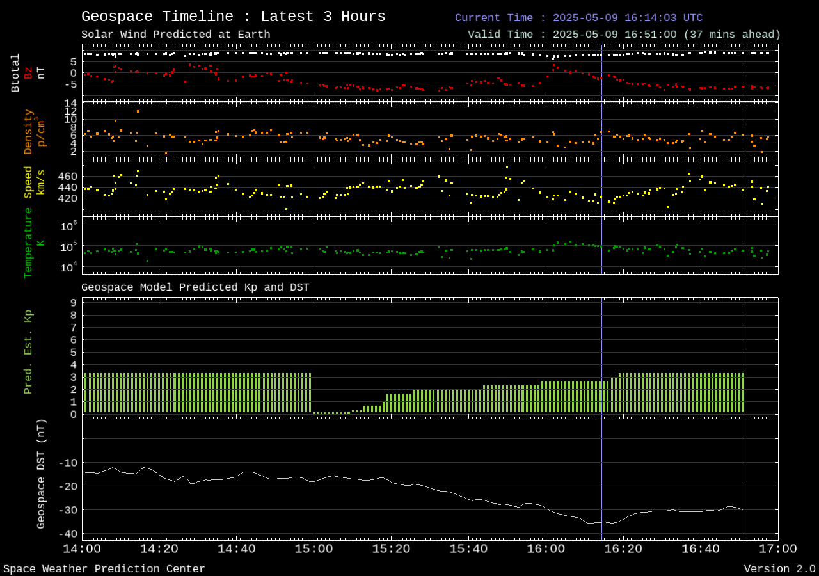Click 'Space Weather Prediction Center' footer text

point(104,569)
